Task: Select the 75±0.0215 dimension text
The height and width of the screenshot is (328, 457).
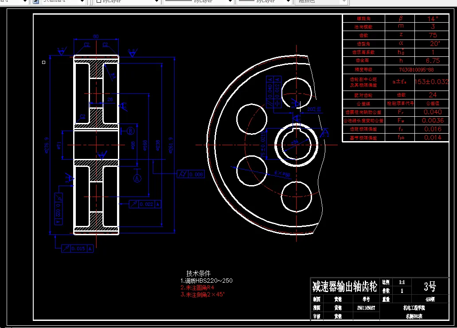Action: pyautogui.click(x=263, y=144)
